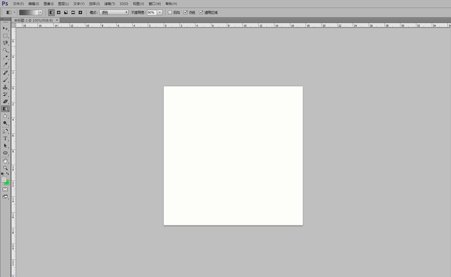
Task: Open the gradient picker dropdown arrow
Action: 40,12
